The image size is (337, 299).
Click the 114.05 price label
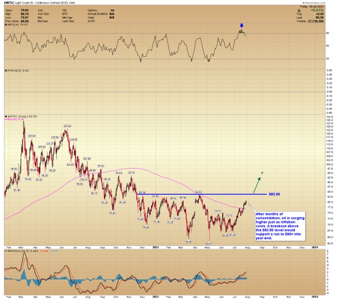73,140
